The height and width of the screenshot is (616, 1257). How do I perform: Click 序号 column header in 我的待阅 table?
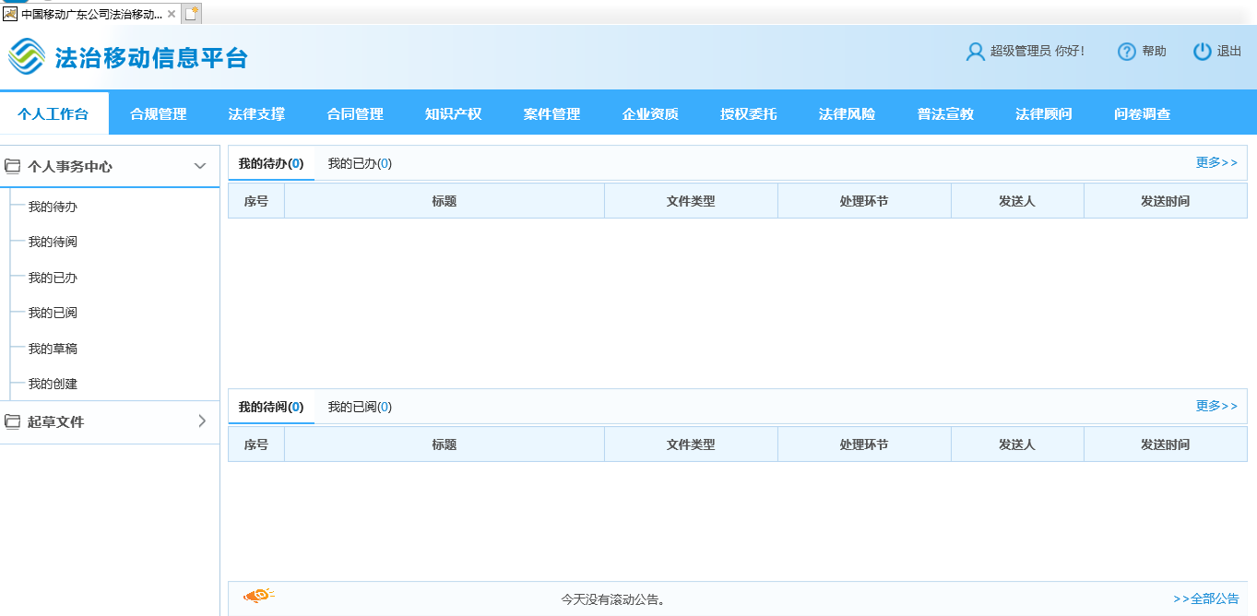(256, 444)
